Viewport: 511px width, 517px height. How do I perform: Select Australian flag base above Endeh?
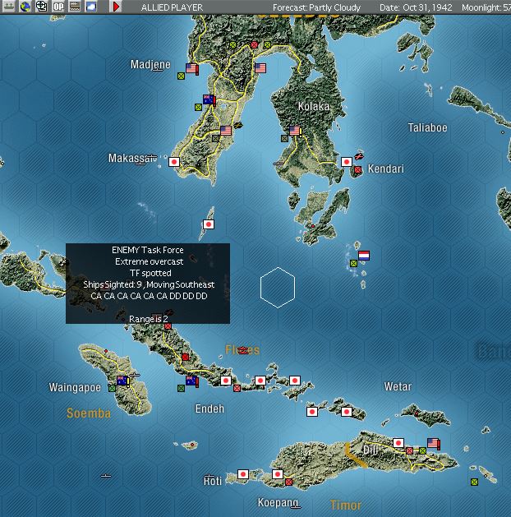pyautogui.click(x=191, y=381)
